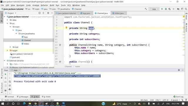Click the stop icon in main toolbar

pos(173,9)
